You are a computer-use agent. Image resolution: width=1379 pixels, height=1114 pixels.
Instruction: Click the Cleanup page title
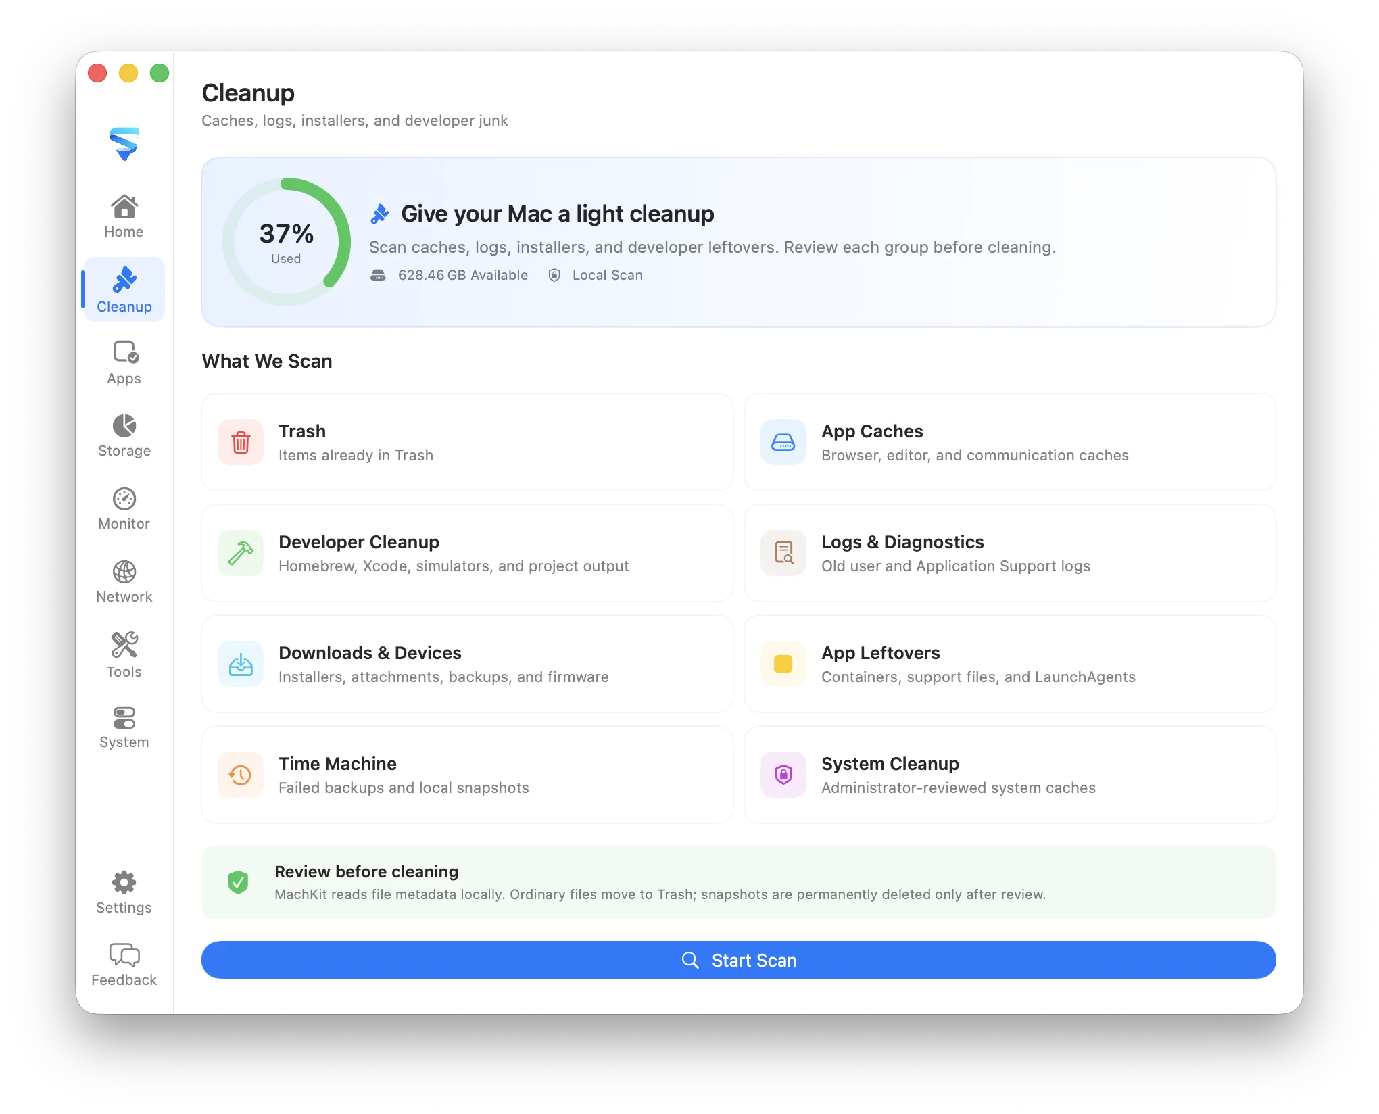click(x=248, y=93)
